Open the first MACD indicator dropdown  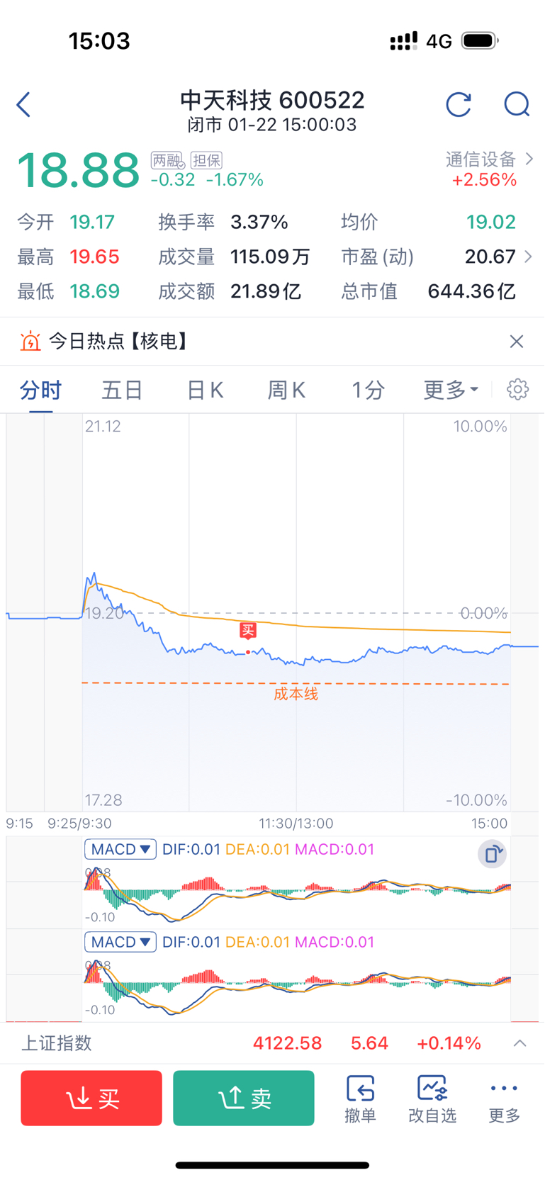[120, 849]
